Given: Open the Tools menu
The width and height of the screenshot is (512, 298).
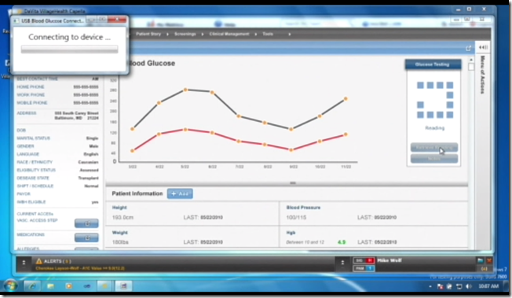Looking at the screenshot, I should (268, 34).
